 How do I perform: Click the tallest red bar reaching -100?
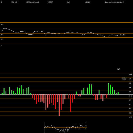click(59, 105)
